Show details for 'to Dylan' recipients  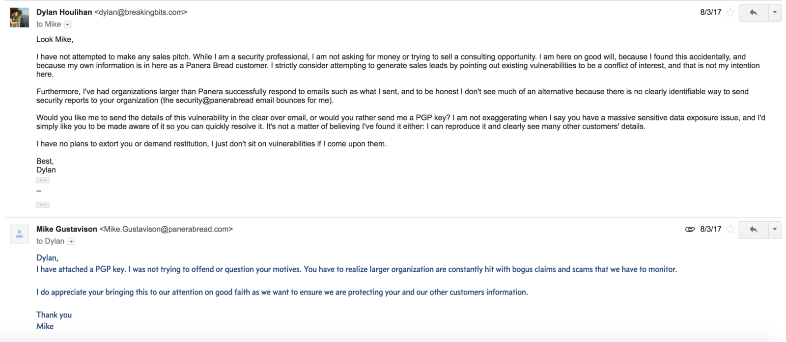click(x=71, y=241)
